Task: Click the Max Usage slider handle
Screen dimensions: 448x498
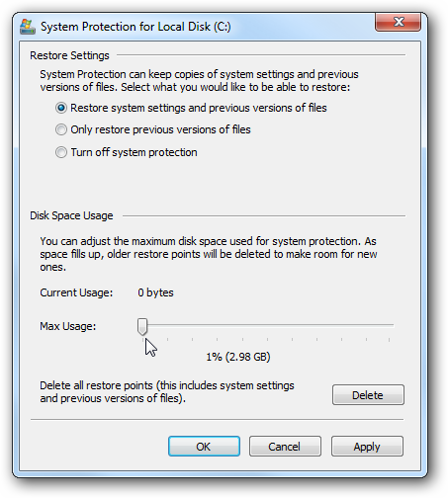Action: [142, 327]
